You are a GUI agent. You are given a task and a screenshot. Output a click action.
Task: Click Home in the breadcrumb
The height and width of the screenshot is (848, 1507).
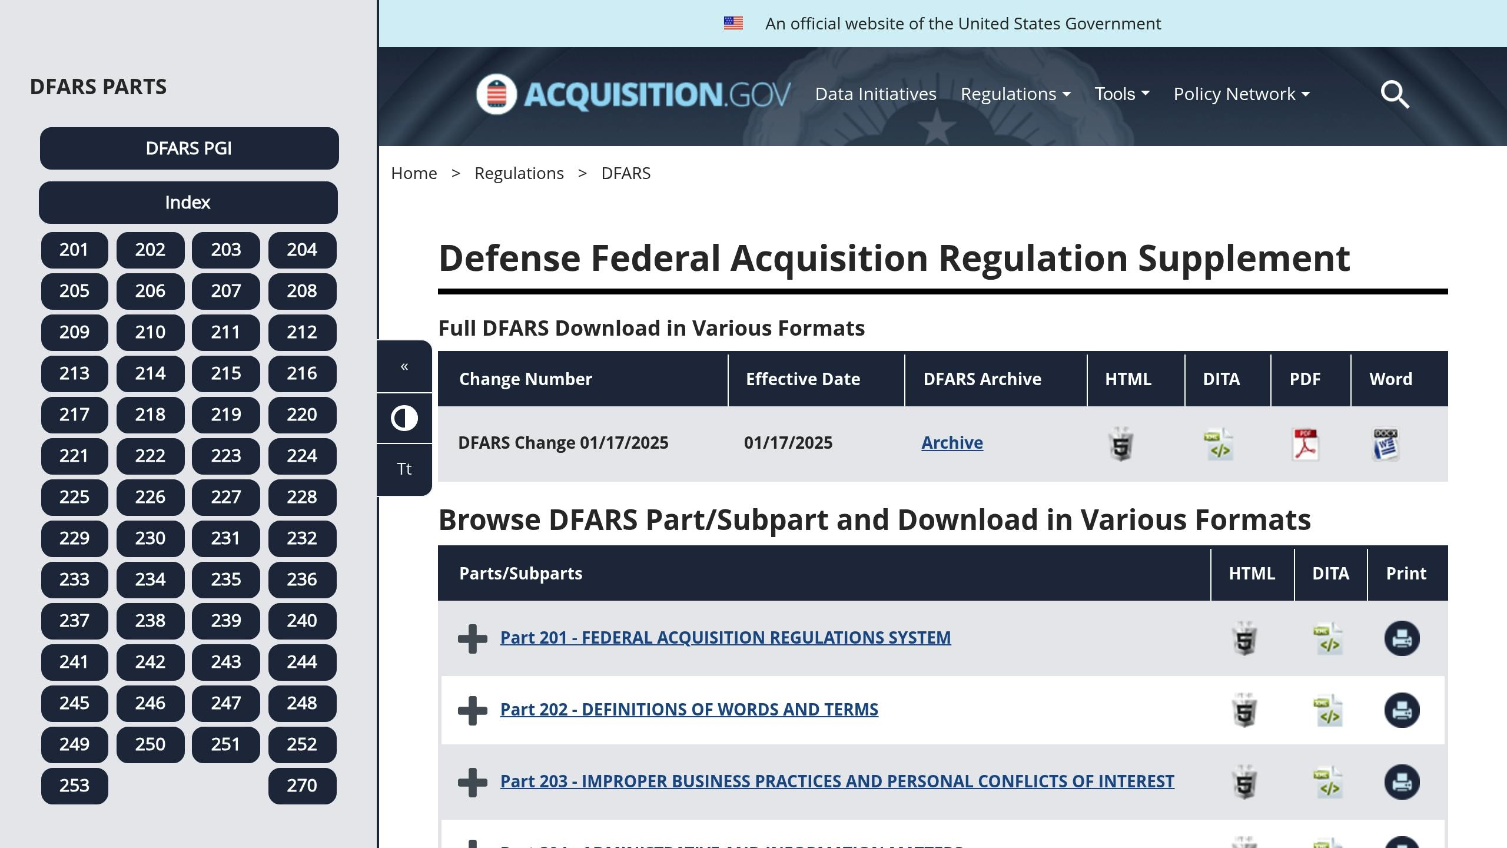pos(414,173)
